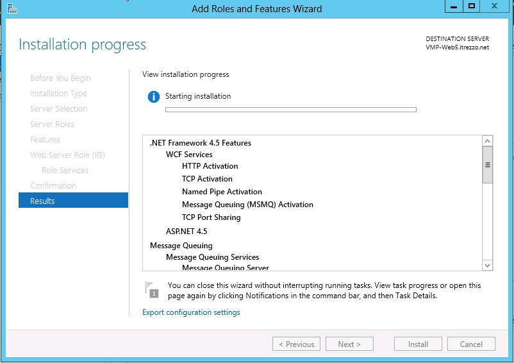This screenshot has height=363, width=514.
Task: Open the Server Roles step
Action: click(x=52, y=124)
